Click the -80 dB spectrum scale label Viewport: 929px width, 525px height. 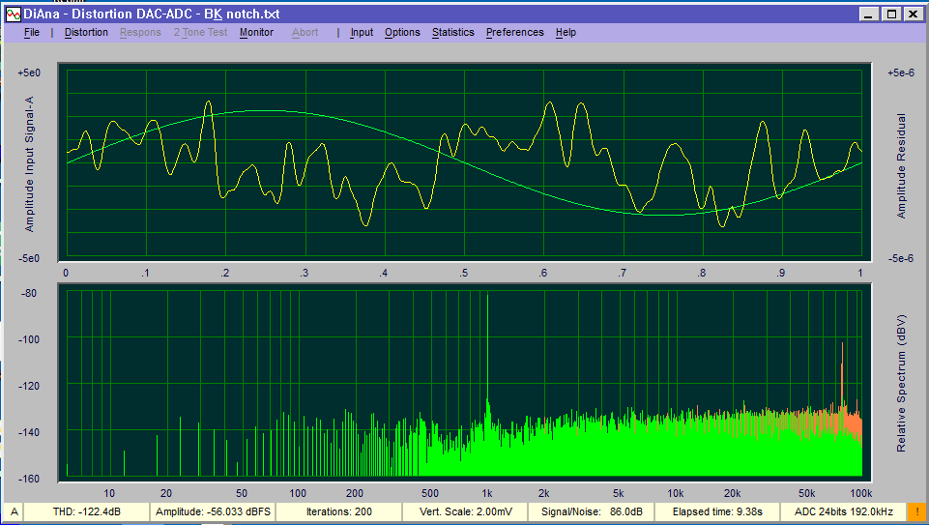click(27, 293)
